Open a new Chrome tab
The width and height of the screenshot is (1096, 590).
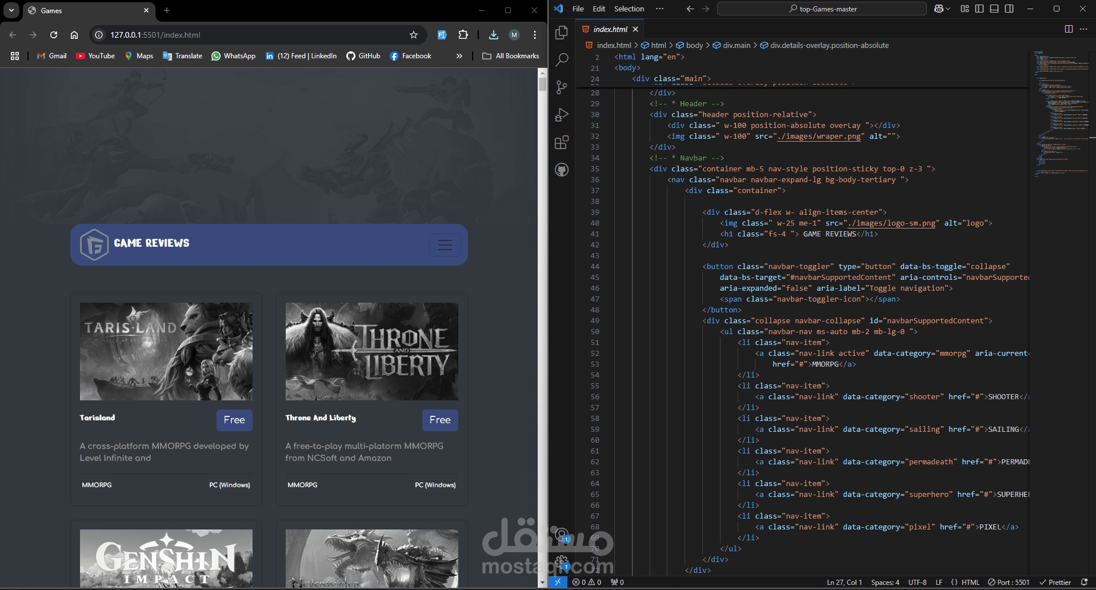(167, 10)
